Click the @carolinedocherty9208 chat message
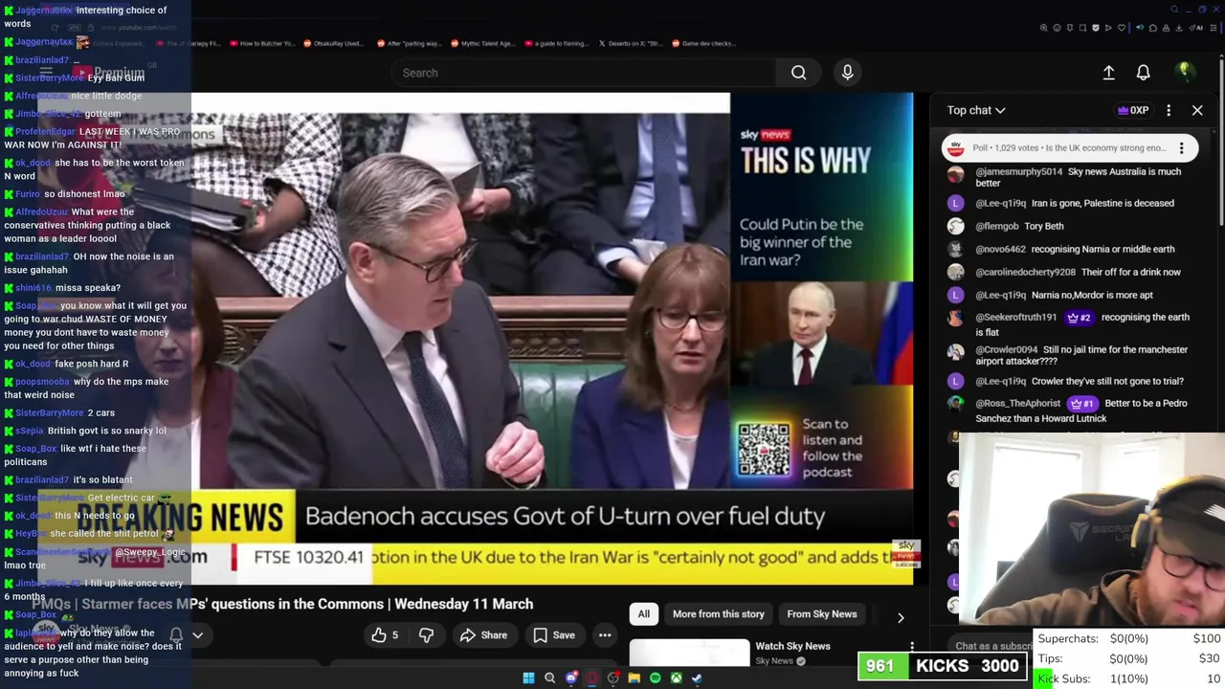 coord(1078,272)
